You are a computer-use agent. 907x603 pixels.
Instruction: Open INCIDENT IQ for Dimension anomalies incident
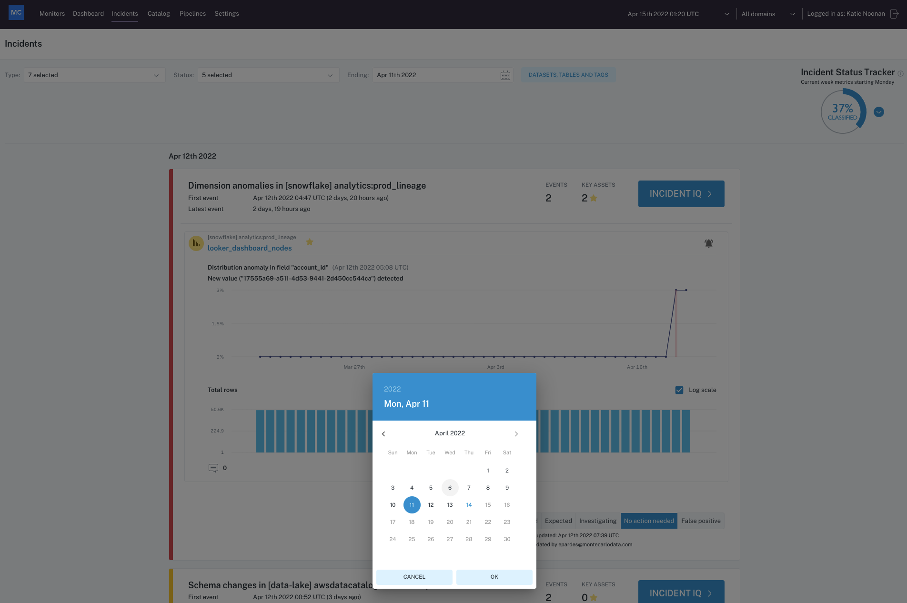pyautogui.click(x=681, y=194)
